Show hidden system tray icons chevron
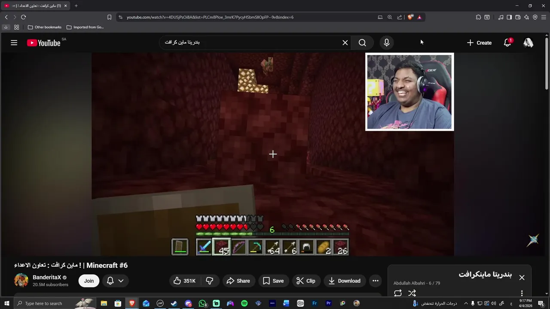The width and height of the screenshot is (550, 309). coord(466,303)
